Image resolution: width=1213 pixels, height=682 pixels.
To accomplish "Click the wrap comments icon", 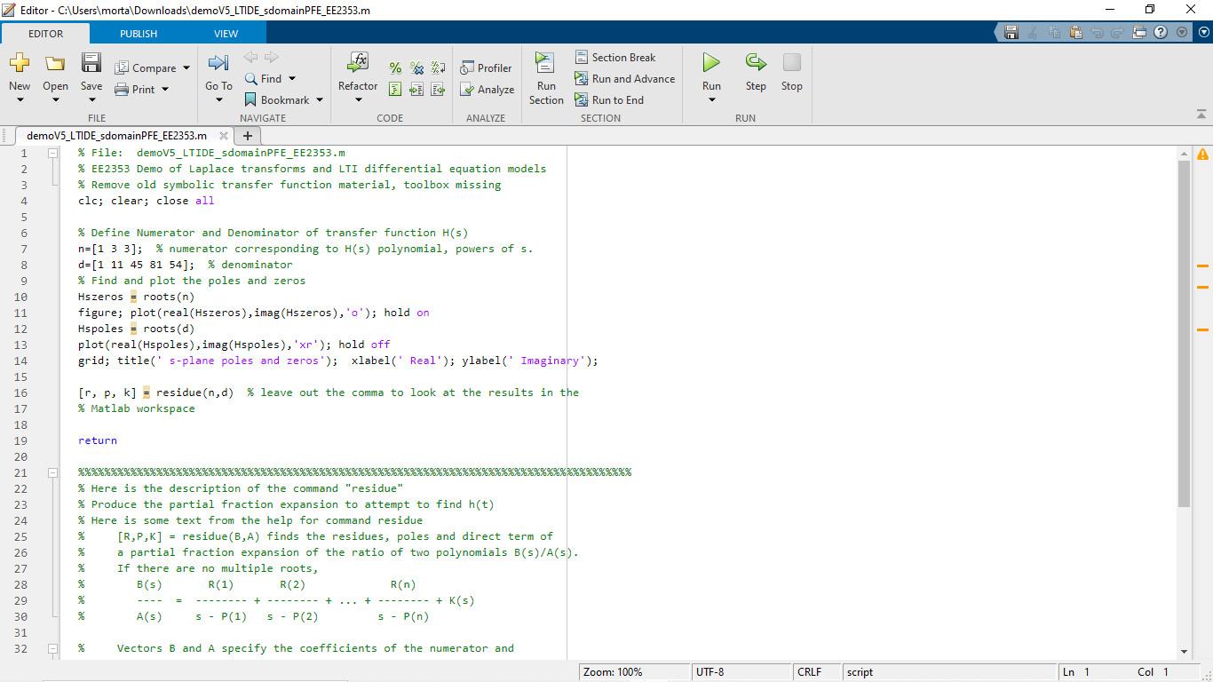I will tap(438, 68).
